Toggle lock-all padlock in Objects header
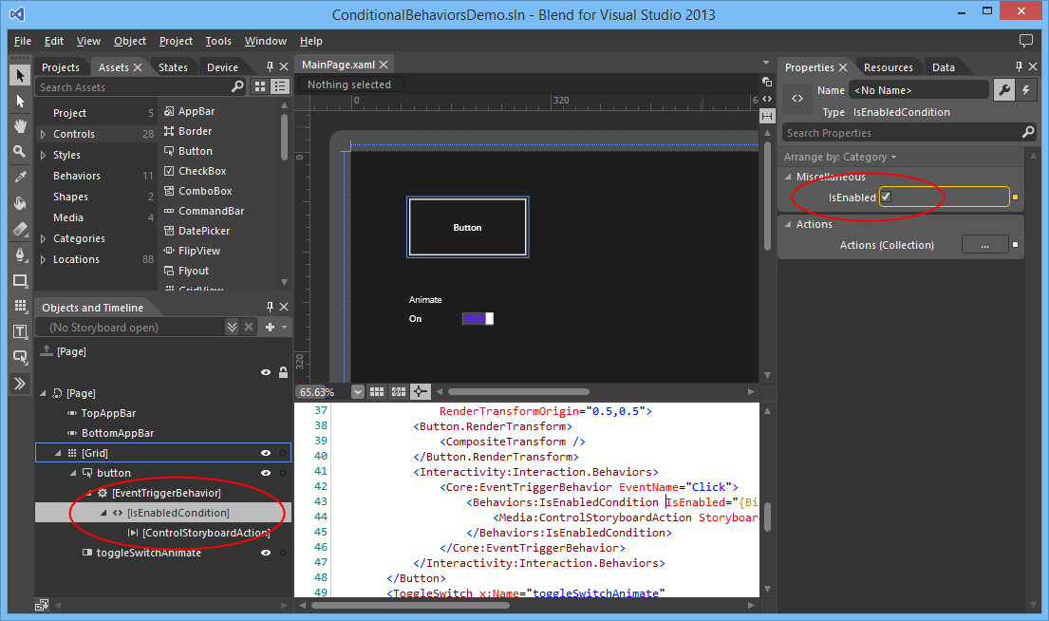The height and width of the screenshot is (621, 1049). coord(283,372)
